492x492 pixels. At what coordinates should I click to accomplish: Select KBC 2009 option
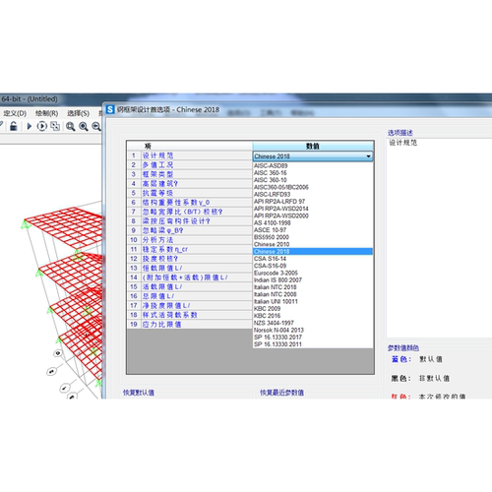[x=313, y=309]
